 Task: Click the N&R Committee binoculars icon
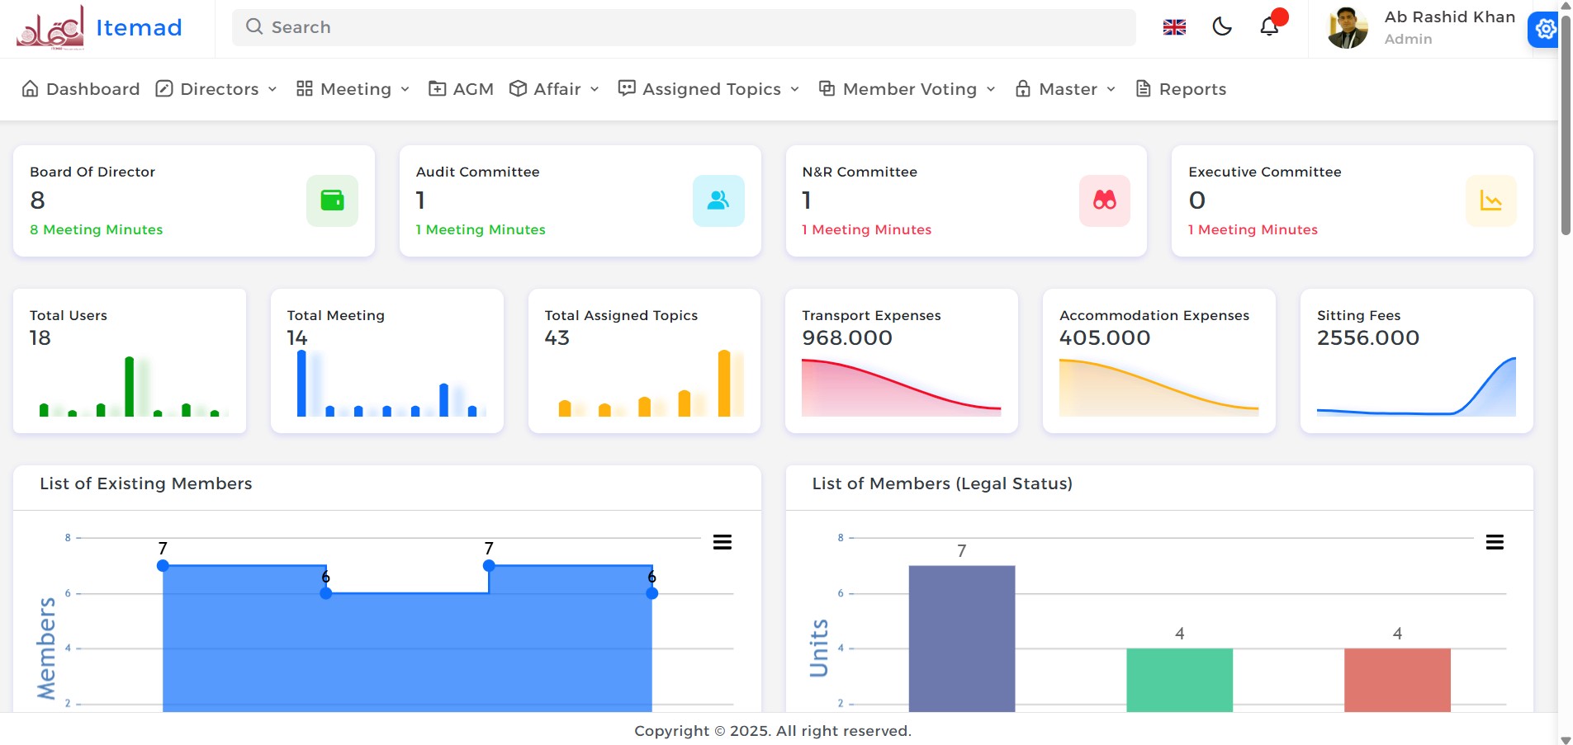(1104, 200)
